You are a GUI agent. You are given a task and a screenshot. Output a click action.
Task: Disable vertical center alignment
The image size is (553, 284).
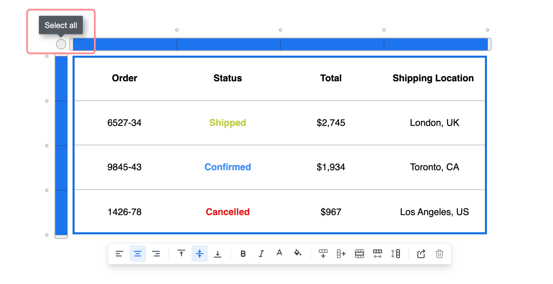click(x=199, y=253)
